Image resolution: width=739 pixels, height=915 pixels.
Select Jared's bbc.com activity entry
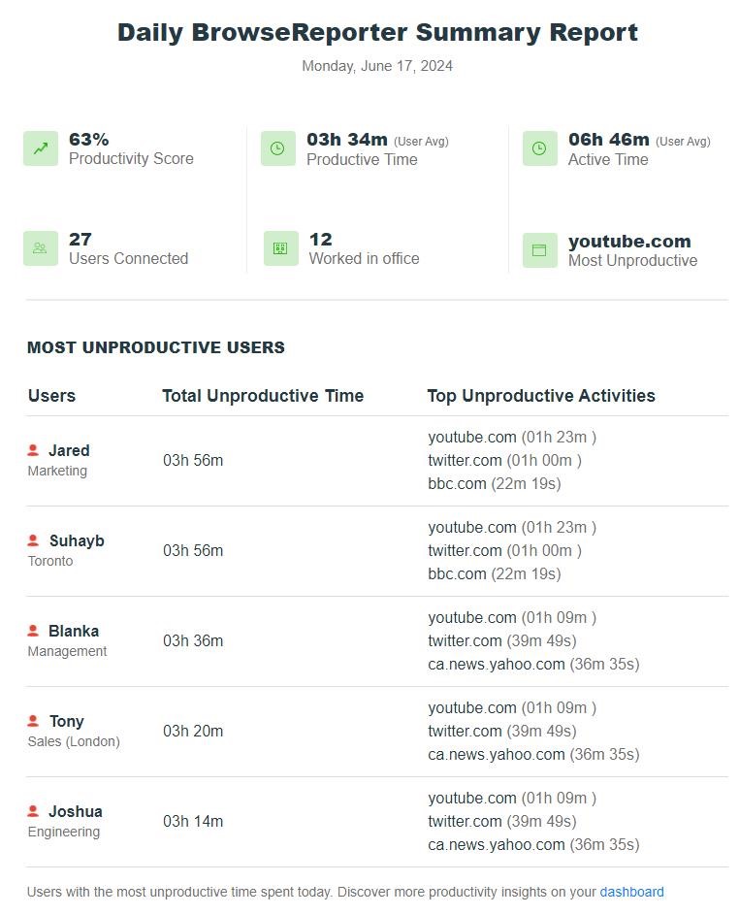point(494,484)
